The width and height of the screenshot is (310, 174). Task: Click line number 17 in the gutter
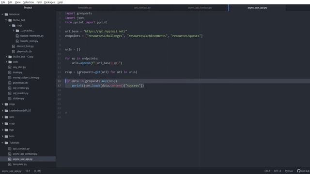pyautogui.click(x=59, y=86)
